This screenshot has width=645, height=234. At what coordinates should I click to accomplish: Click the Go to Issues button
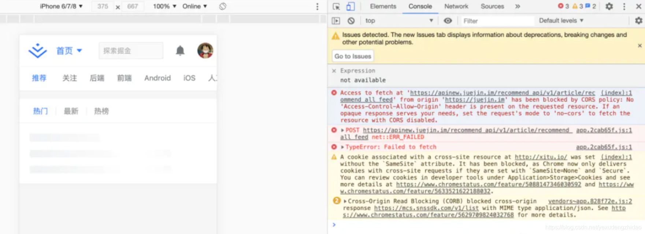point(353,56)
